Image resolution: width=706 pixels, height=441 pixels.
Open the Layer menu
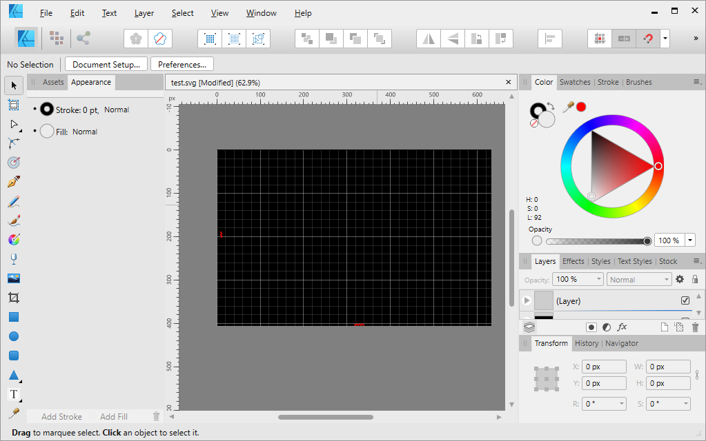[144, 13]
